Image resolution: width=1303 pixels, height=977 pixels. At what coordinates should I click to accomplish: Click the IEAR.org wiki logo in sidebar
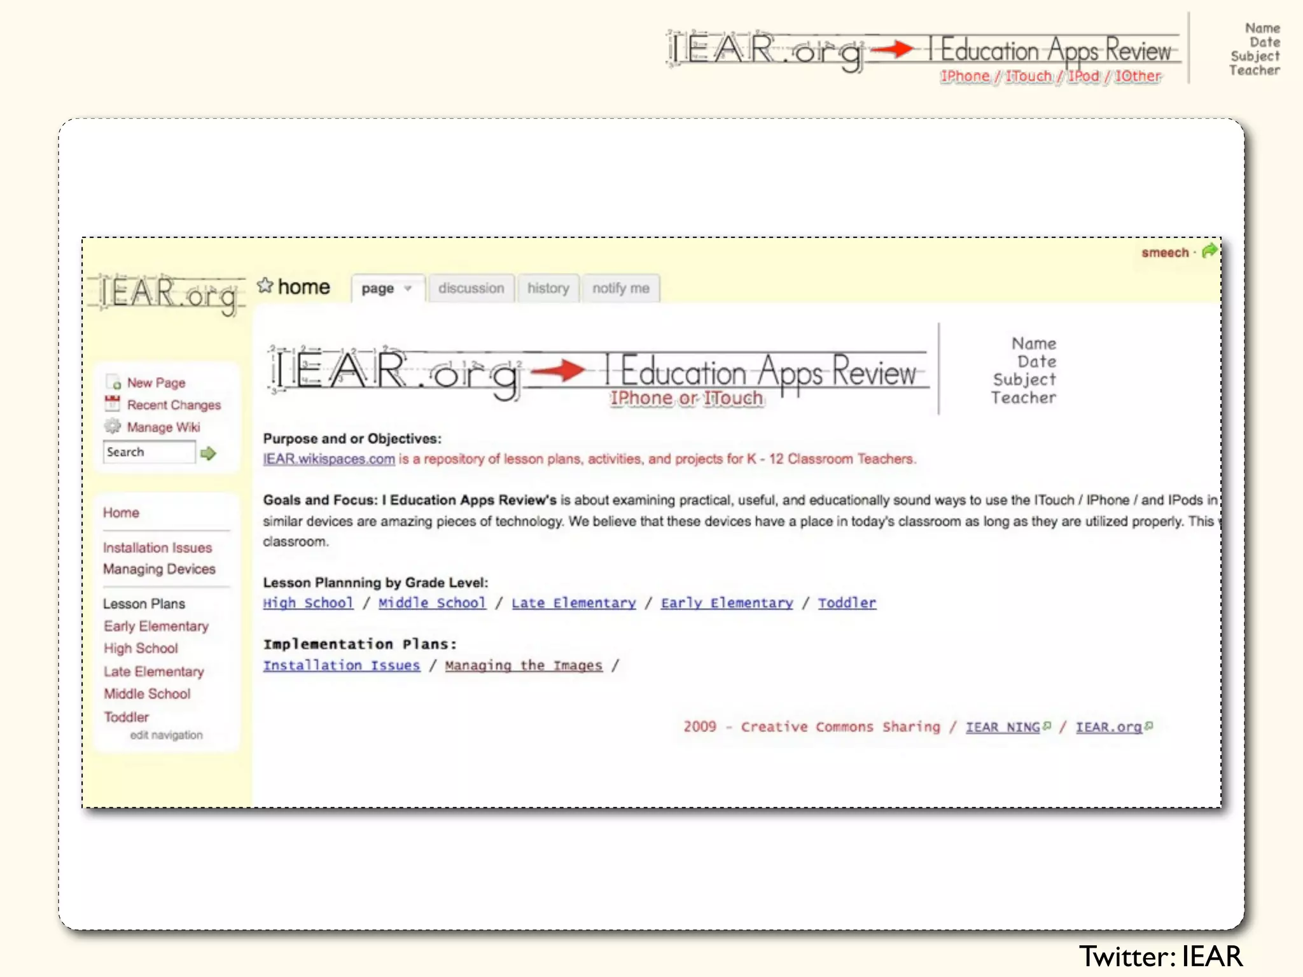click(x=167, y=294)
